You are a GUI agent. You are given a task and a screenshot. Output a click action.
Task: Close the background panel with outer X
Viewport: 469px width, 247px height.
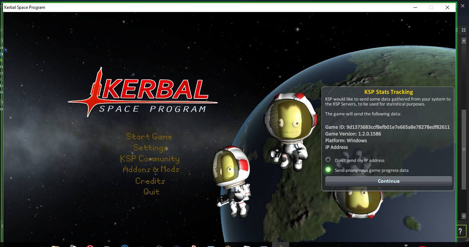click(463, 5)
